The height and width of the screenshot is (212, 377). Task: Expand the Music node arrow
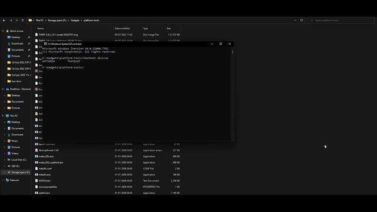pyautogui.click(x=5, y=141)
